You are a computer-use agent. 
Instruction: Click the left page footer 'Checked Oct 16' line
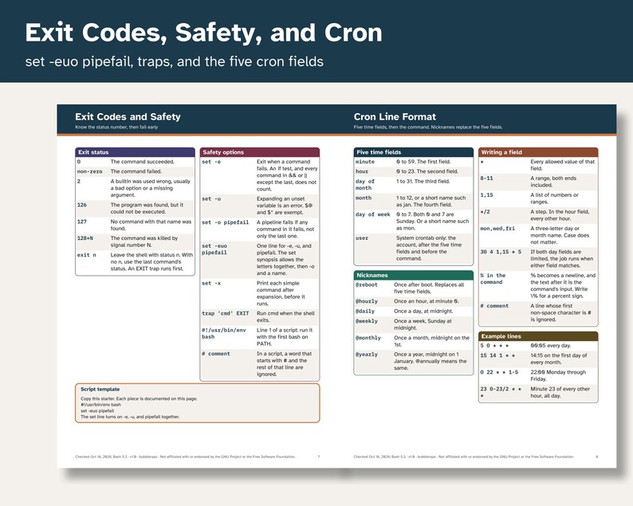(185, 457)
